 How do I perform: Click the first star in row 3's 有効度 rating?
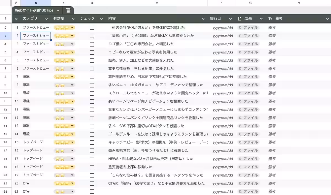click(57, 36)
